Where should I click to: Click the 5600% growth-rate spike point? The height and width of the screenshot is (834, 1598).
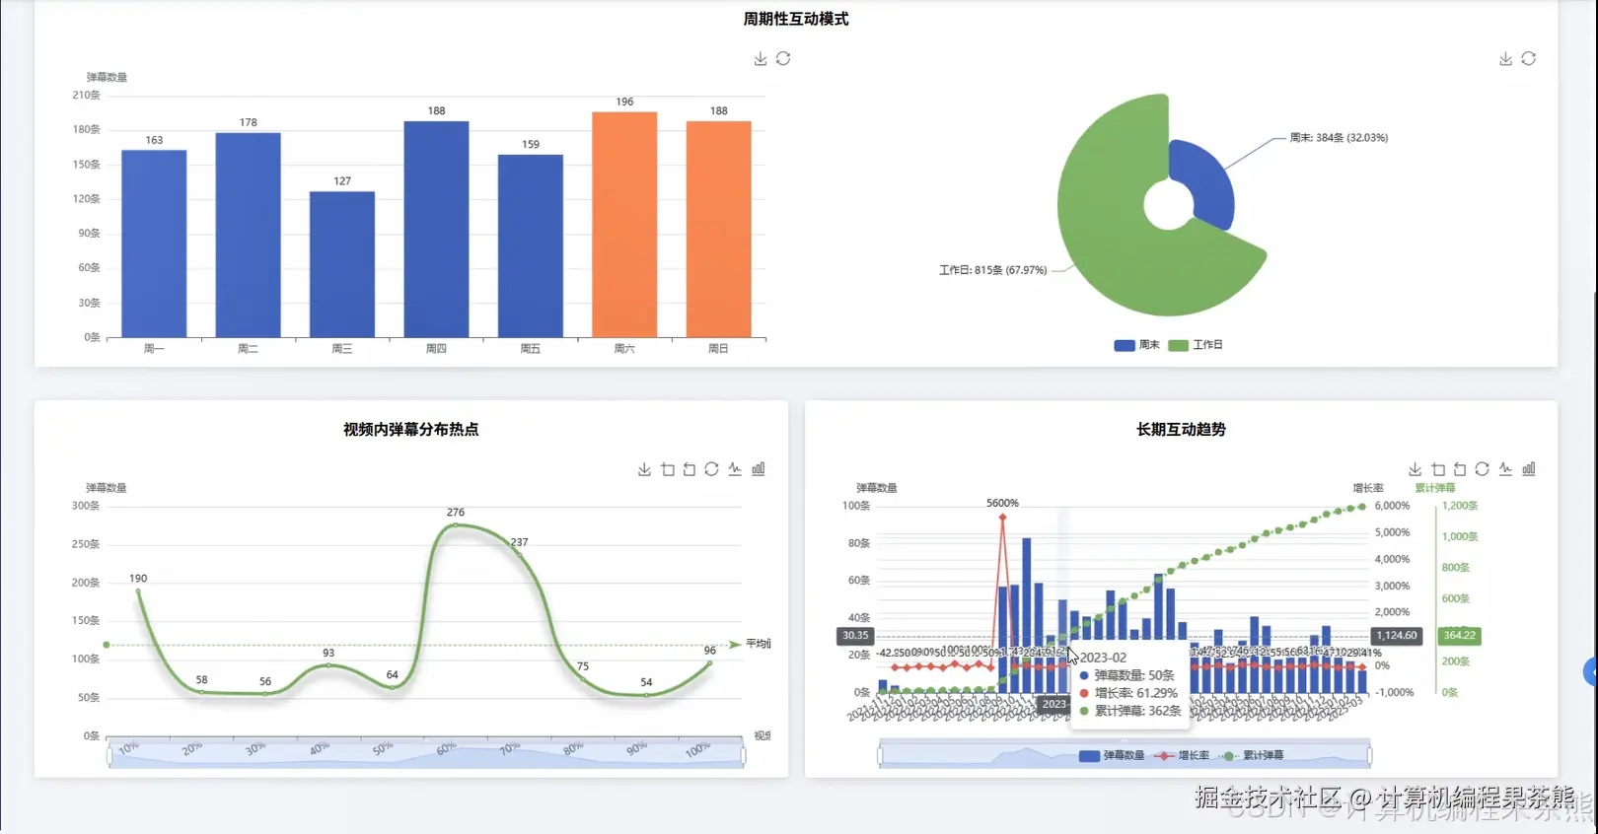(1002, 516)
